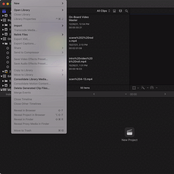The width and height of the screenshot is (174, 174).
Task: Go forward in timeline history arrow
Action: coord(165,94)
